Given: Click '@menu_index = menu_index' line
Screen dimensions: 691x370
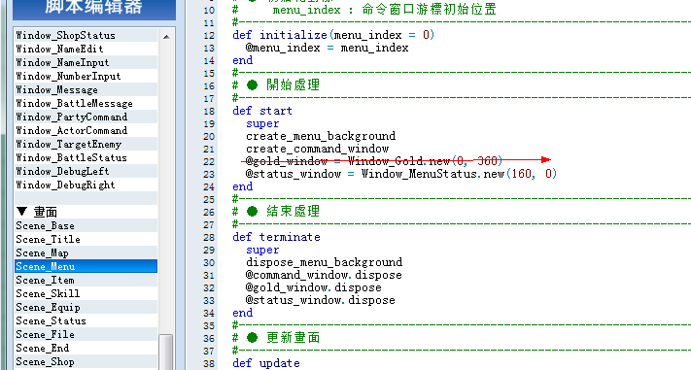Looking at the screenshot, I should coord(327,48).
